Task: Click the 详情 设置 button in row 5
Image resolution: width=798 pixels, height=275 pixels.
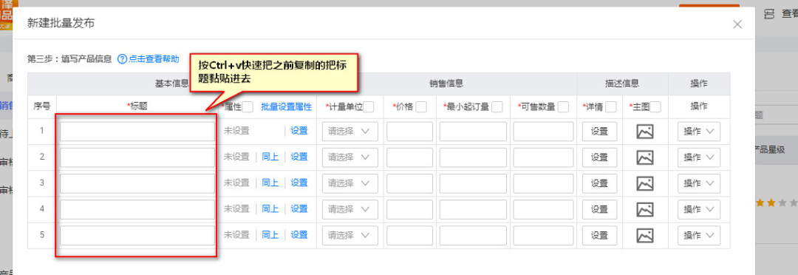Action: point(599,235)
